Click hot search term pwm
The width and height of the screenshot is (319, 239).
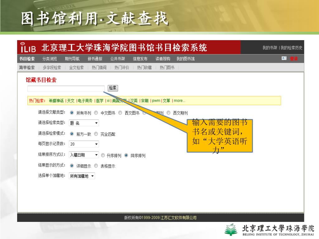pyautogui.click(x=156, y=101)
